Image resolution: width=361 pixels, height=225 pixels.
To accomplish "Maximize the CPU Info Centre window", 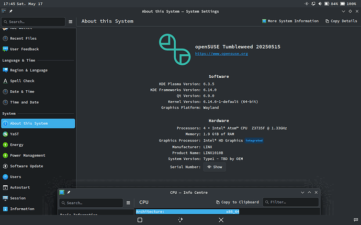I will tap(309, 192).
